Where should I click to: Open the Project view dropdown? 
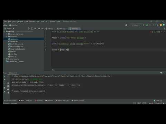click(9, 29)
